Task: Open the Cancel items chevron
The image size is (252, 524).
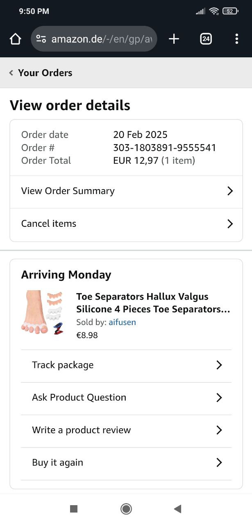Action: (x=230, y=224)
